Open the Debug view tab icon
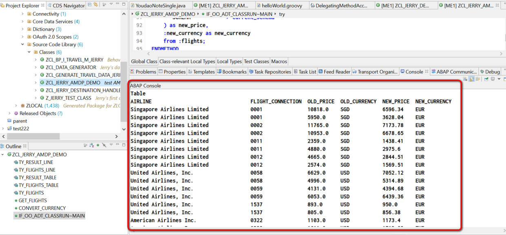Screen dimensions: 506x235 tap(482, 72)
